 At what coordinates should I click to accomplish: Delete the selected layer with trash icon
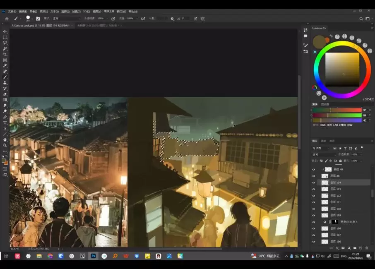[x=367, y=248]
